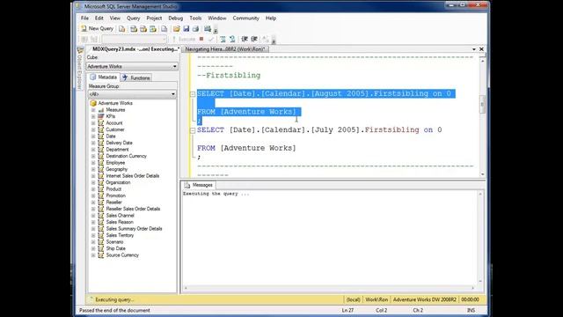Viewport: 563px width, 317px height.
Task: Expand the Geography dimension
Action: tap(93, 169)
